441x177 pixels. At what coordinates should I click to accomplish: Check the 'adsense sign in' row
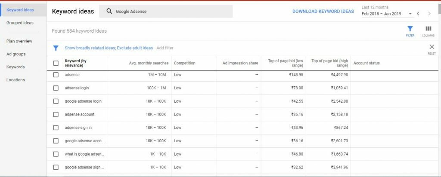[56, 128]
